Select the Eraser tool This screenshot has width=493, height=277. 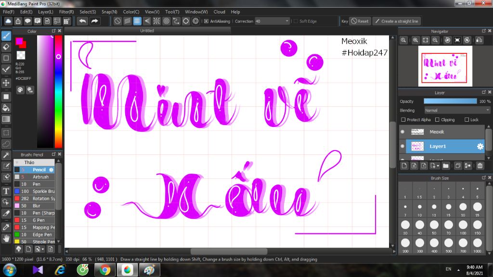pos(6,47)
